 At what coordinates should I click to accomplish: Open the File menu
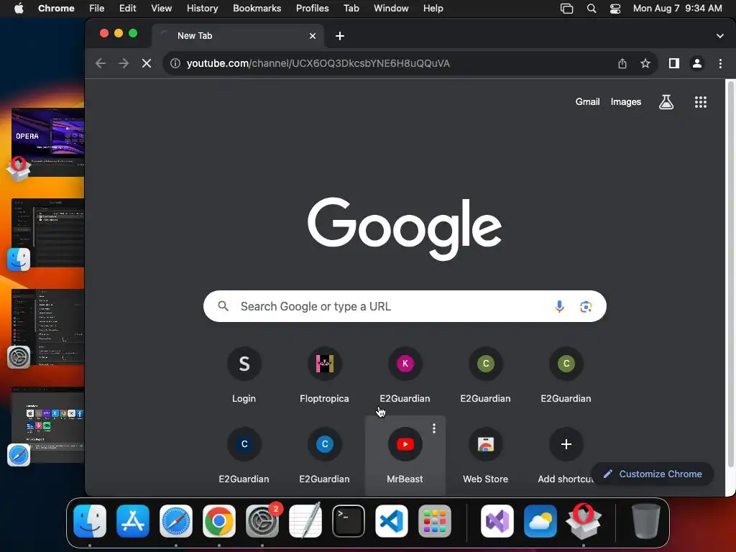(x=97, y=9)
